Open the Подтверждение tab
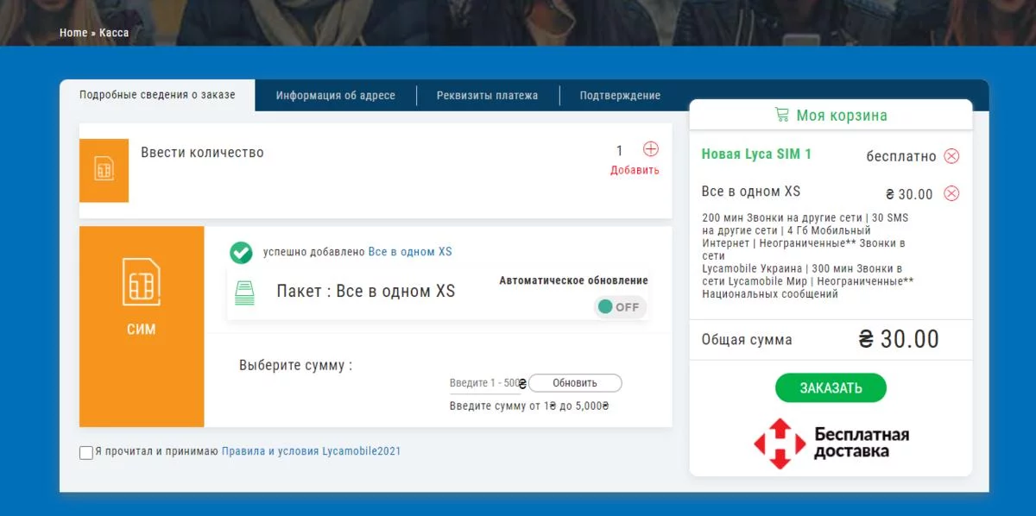This screenshot has width=1036, height=516. pyautogui.click(x=620, y=96)
